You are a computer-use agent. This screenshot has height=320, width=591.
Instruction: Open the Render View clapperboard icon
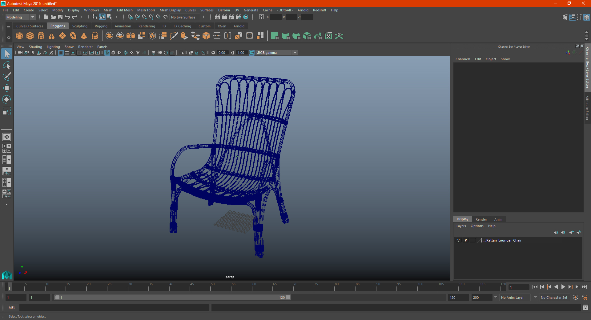217,17
